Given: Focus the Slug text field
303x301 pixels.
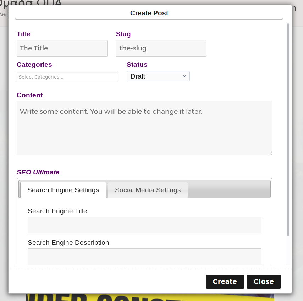Looking at the screenshot, I should (161, 48).
